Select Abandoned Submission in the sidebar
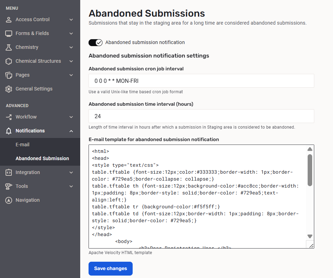 tap(42, 158)
